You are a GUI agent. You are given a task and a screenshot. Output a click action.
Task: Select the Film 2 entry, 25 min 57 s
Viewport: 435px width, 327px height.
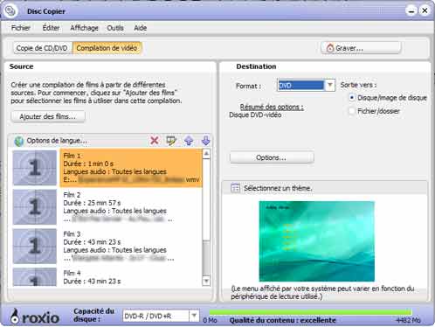click(x=131, y=207)
